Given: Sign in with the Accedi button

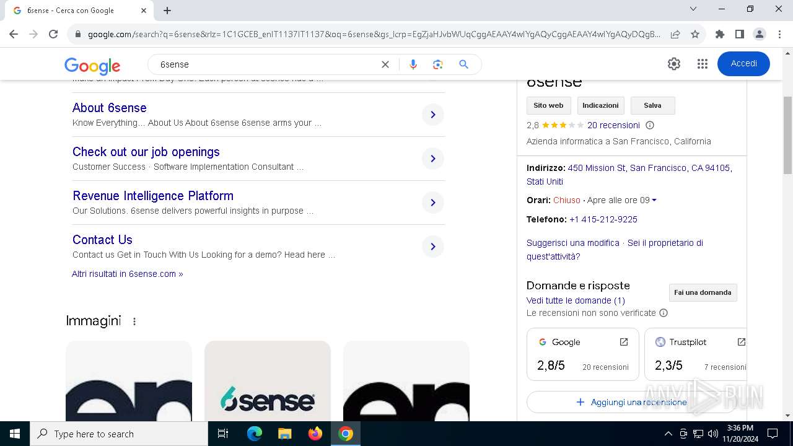Looking at the screenshot, I should (x=743, y=64).
